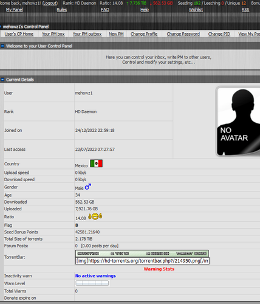Click the Total Warns value 0
The height and width of the screenshot is (304, 260).
pos(77,291)
